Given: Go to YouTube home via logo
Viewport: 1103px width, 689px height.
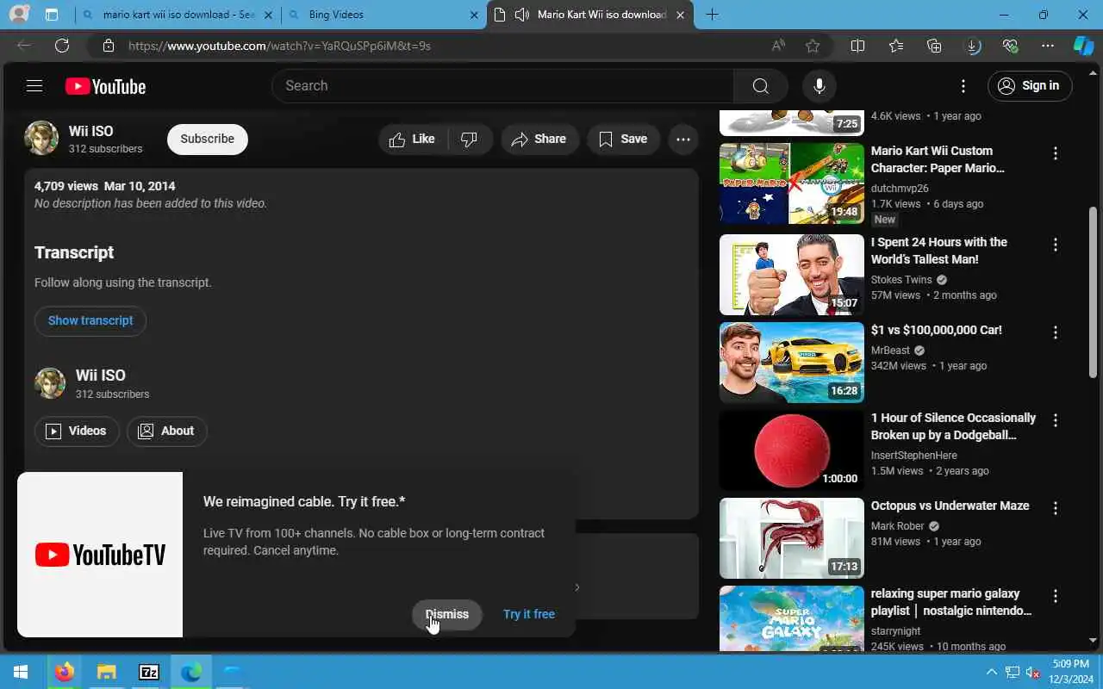Looking at the screenshot, I should point(105,86).
